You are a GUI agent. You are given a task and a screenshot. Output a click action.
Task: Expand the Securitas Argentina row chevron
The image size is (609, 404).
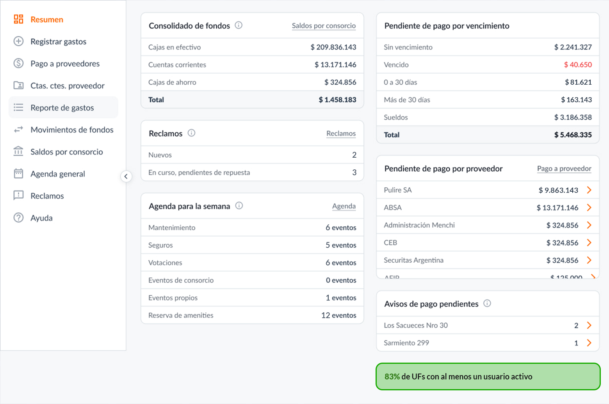(x=589, y=260)
